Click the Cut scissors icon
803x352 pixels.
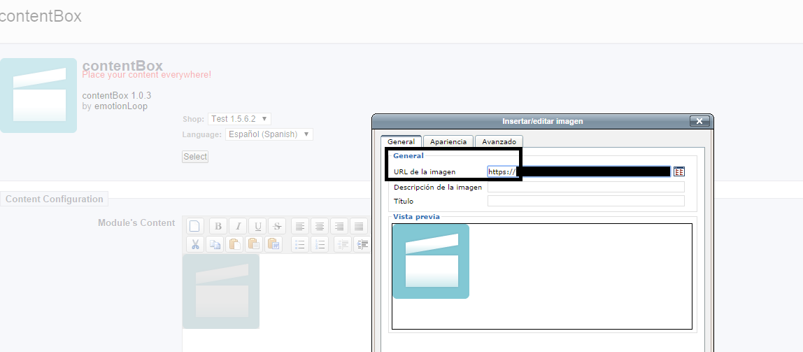pyautogui.click(x=195, y=244)
